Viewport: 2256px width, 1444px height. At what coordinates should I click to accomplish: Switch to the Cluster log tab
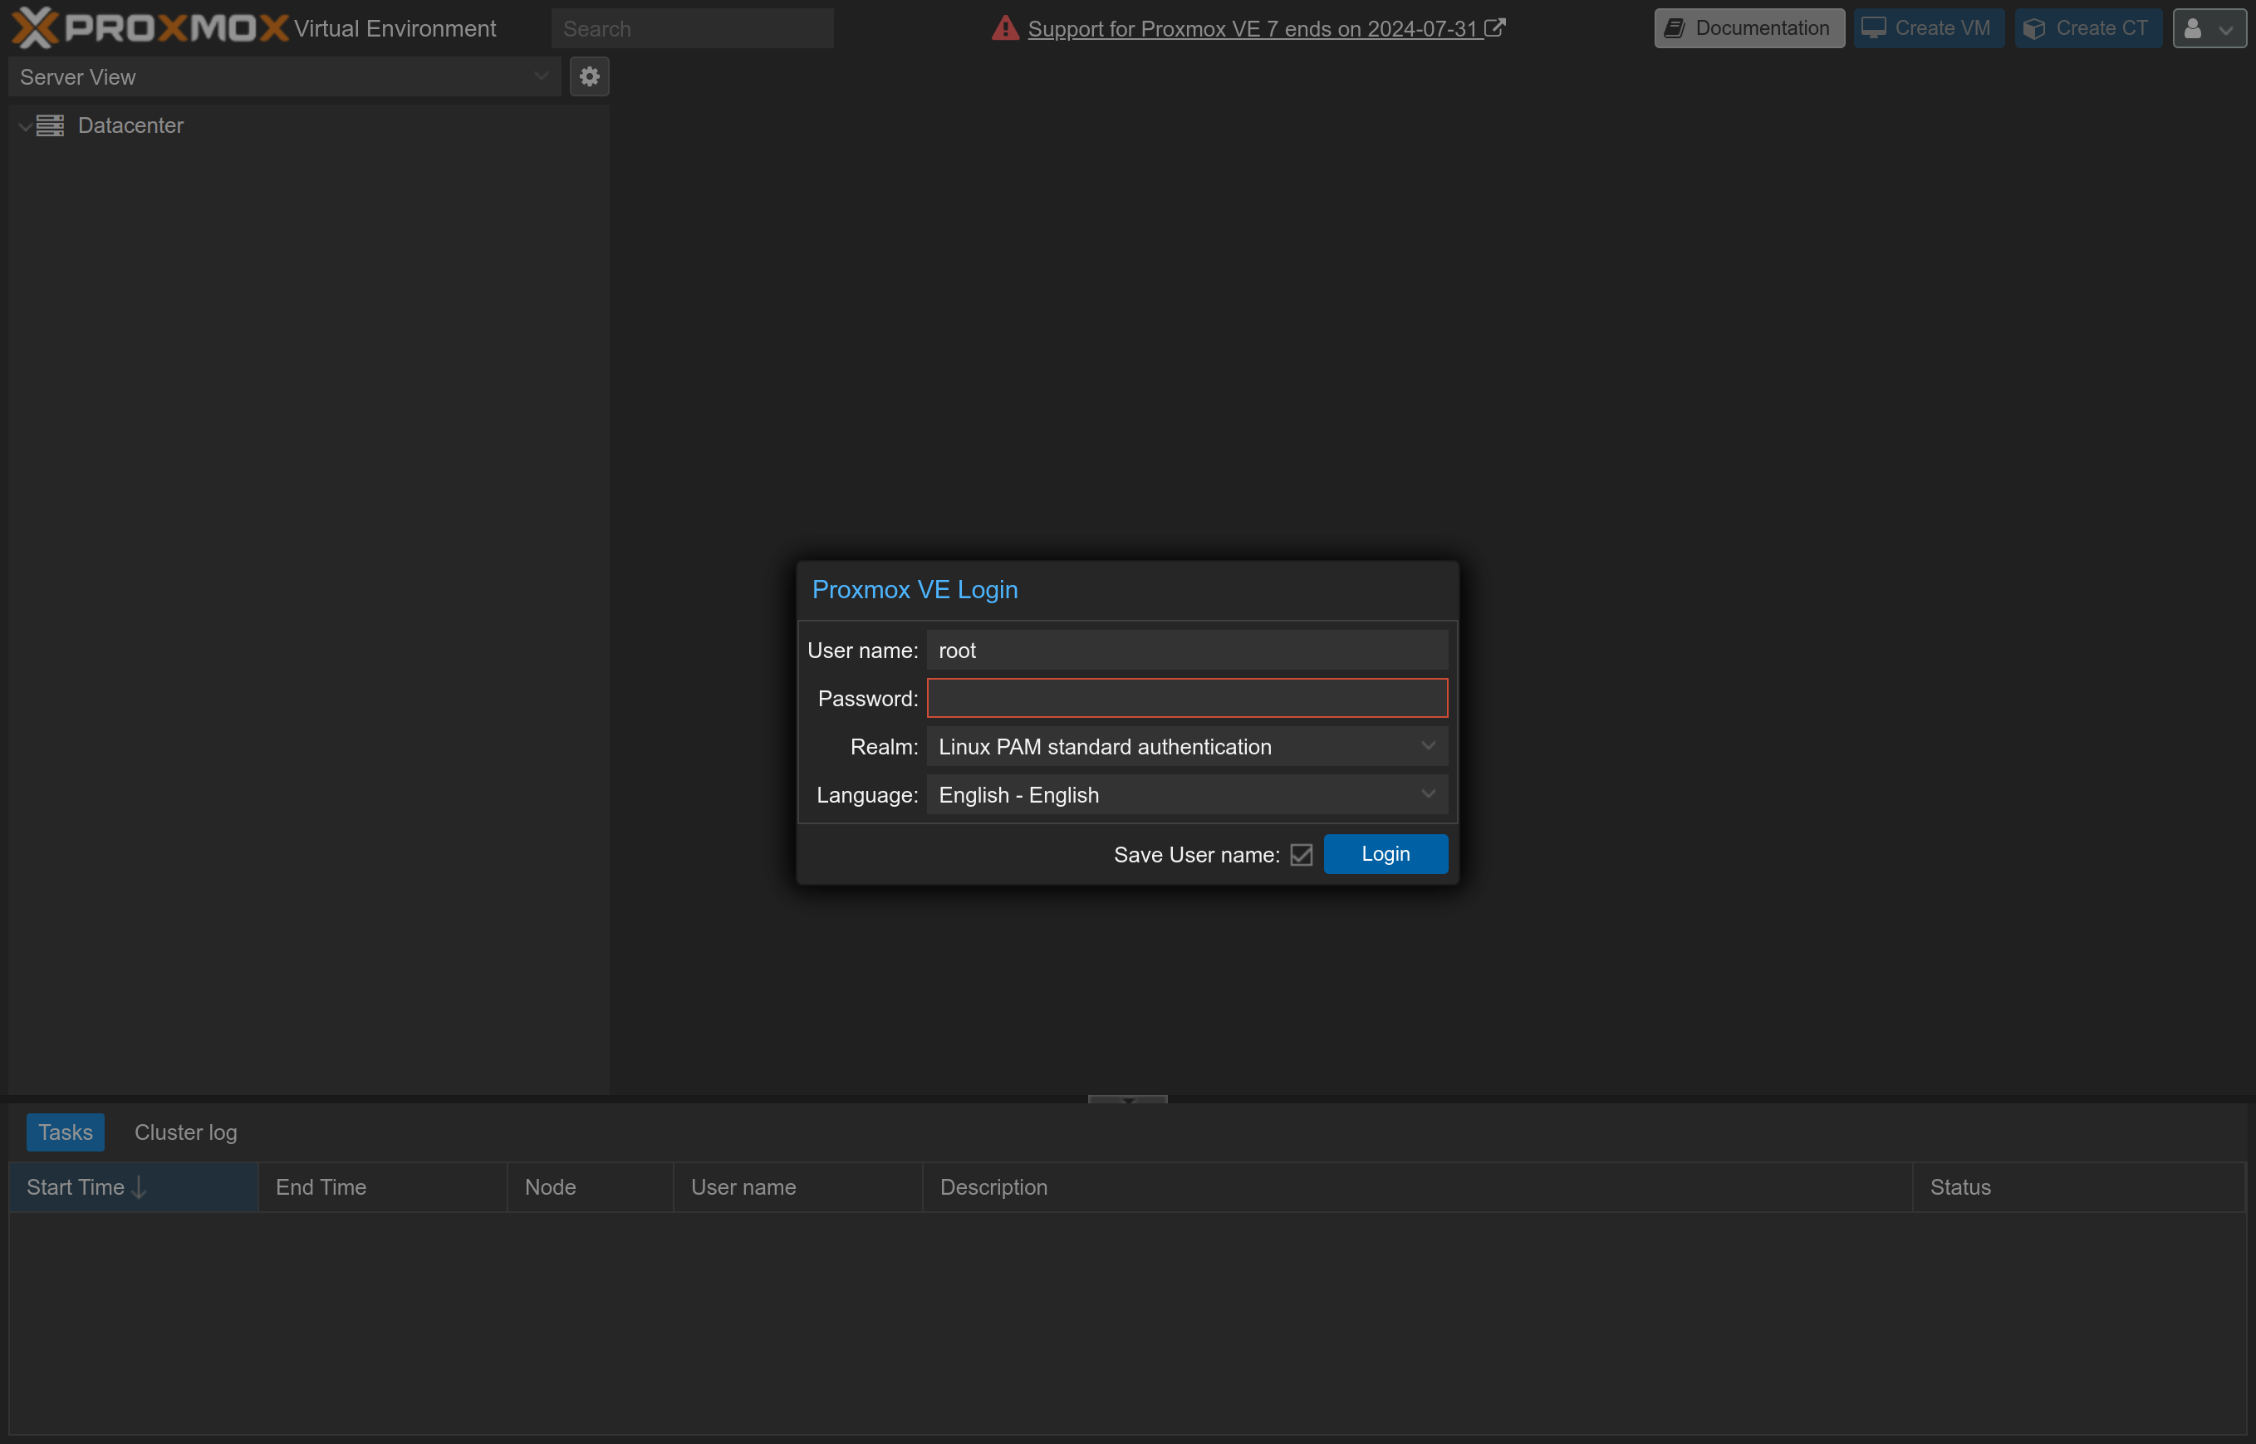pyautogui.click(x=185, y=1132)
